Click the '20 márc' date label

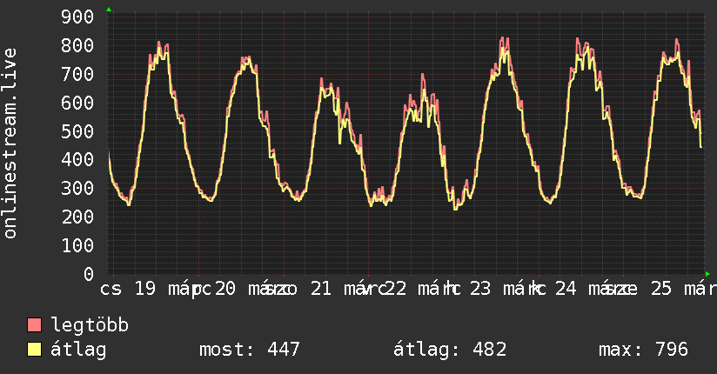(255, 289)
